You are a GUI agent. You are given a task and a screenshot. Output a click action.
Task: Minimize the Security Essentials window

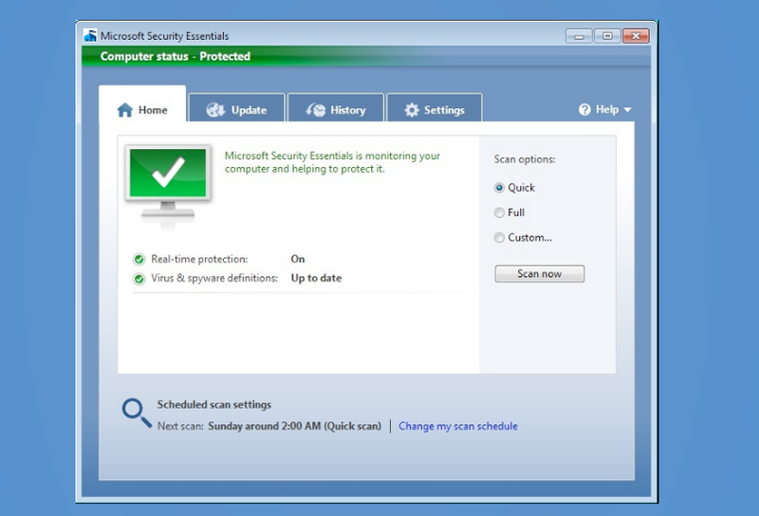579,36
